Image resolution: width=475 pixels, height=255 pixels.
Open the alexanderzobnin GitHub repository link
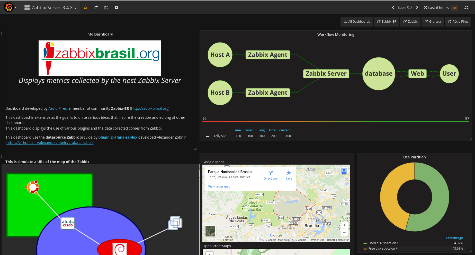[50, 143]
